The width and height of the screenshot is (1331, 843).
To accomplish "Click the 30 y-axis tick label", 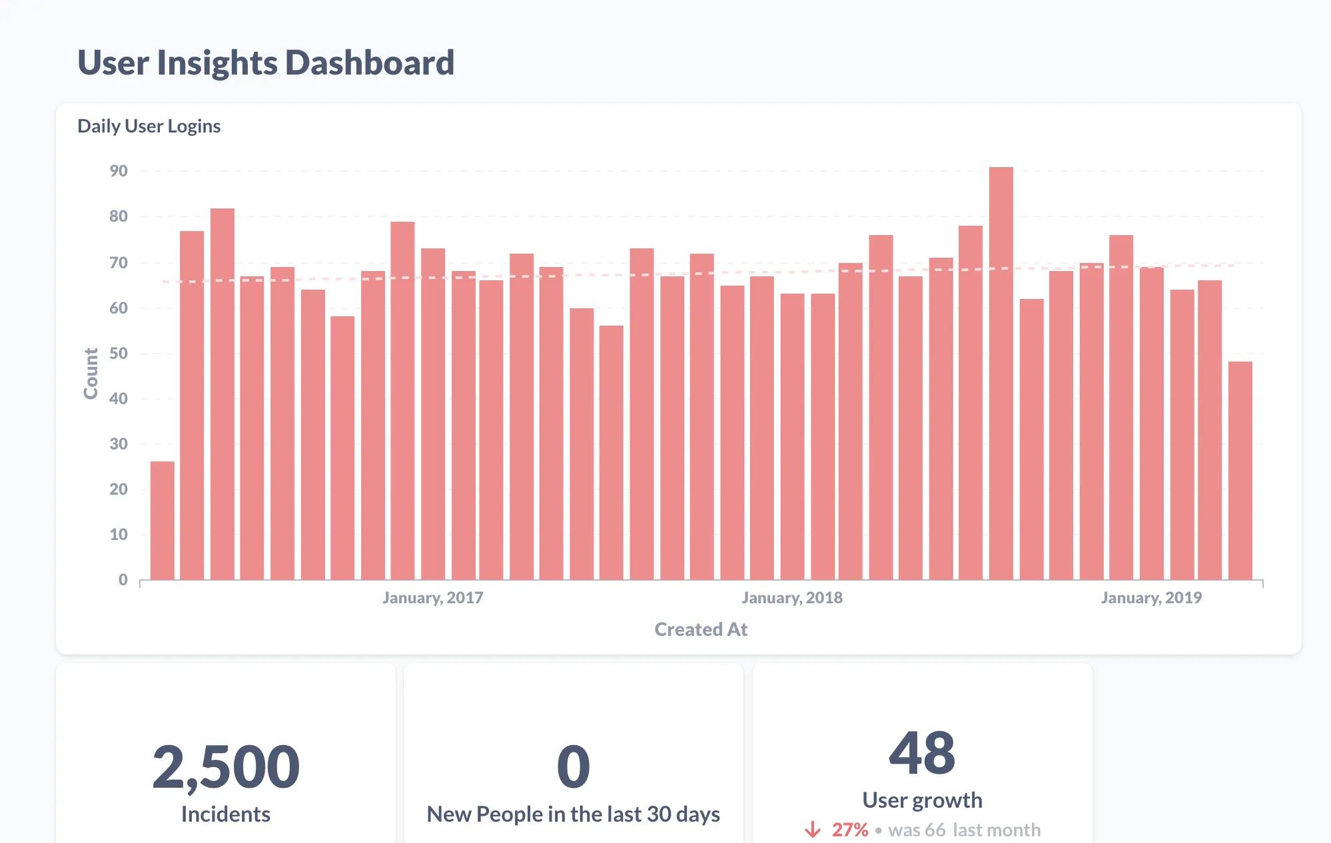I will 119,444.
